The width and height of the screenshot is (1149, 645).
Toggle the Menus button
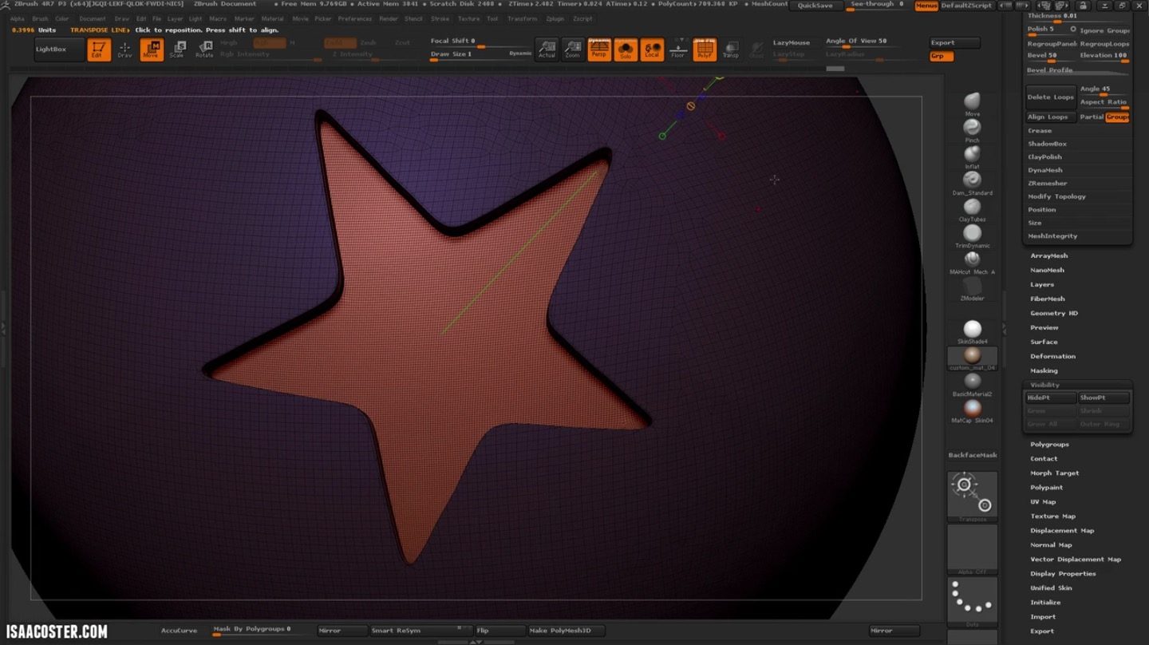tap(926, 6)
